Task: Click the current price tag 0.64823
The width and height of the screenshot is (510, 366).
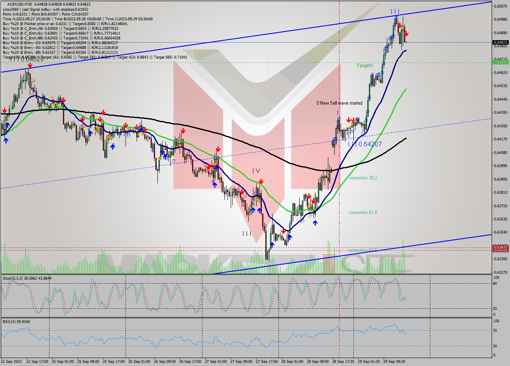Action: [x=501, y=42]
